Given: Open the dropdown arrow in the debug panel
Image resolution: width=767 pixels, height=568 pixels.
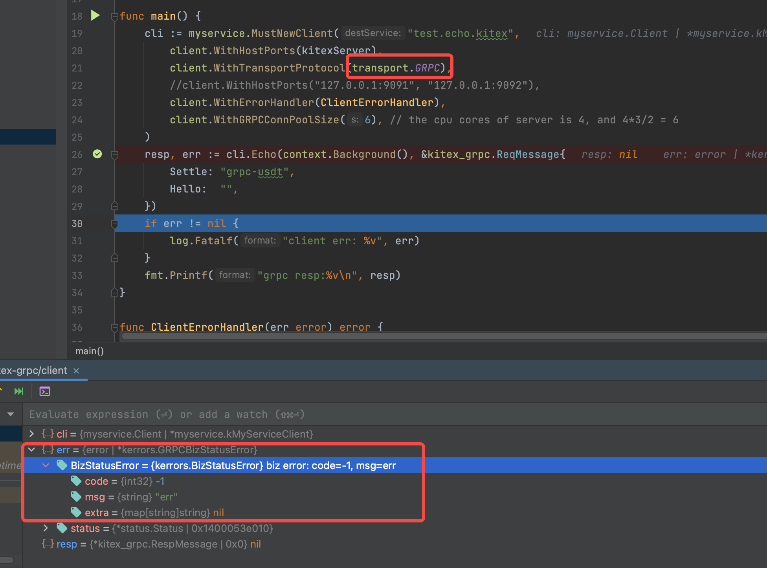Looking at the screenshot, I should click(11, 414).
